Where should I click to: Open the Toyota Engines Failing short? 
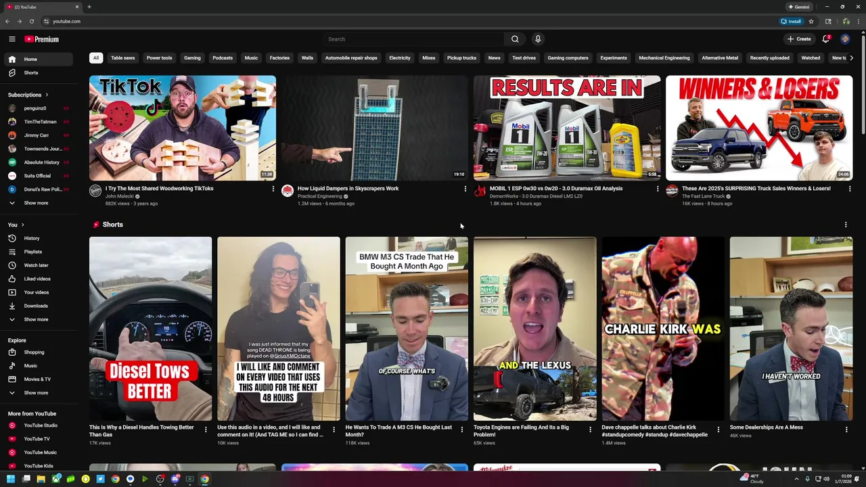pos(535,329)
